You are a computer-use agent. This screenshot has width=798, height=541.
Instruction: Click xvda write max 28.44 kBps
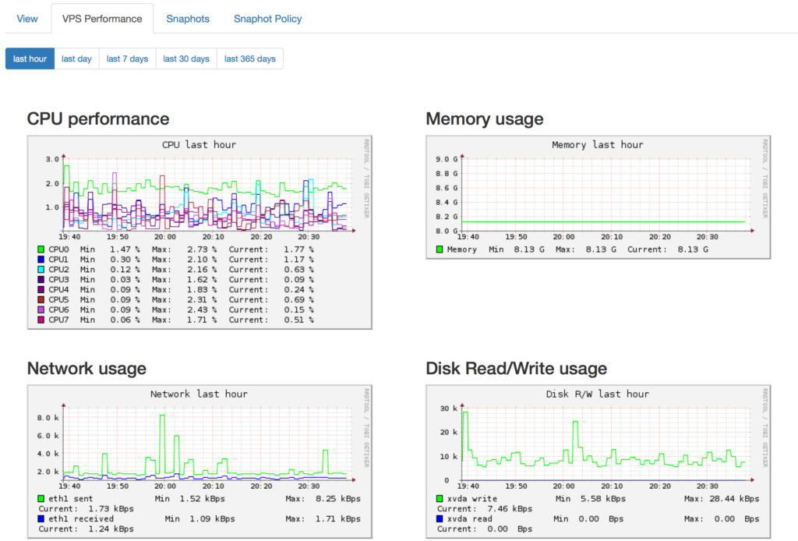[x=734, y=499]
